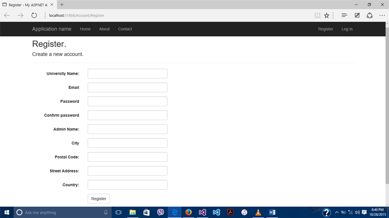Focus the Postal Code input field

click(128, 157)
